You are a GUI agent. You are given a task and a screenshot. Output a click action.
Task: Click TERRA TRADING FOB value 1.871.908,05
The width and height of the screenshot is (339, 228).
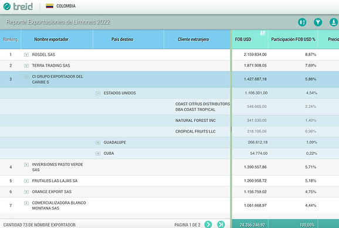255,66
